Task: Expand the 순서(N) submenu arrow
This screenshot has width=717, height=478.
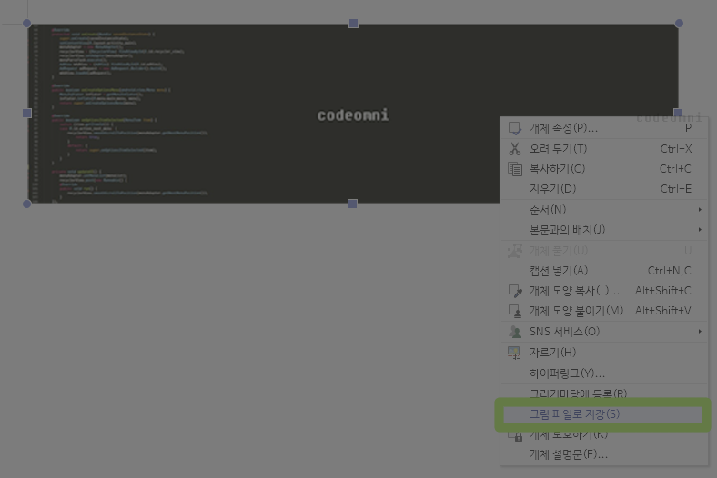Action: coord(700,210)
